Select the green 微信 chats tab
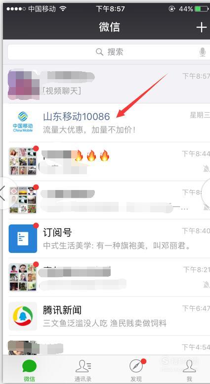This screenshot has height=384, width=210. point(29,371)
